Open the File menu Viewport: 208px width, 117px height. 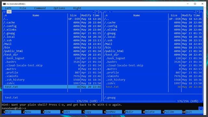point(23,8)
